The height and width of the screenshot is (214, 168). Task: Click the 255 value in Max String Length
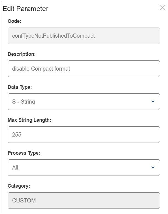click(17, 135)
